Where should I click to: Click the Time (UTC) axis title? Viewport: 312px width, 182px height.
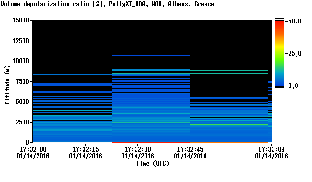point(153,164)
